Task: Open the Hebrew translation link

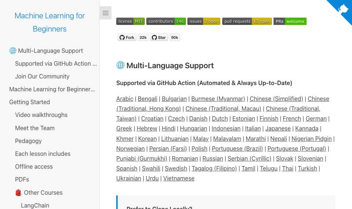Action: 147,128
